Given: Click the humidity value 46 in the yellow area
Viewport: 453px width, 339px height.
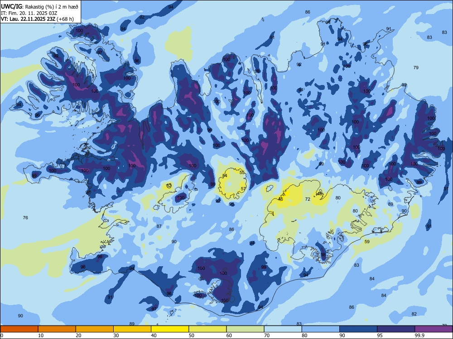Looking at the screenshot, I should point(280,199).
